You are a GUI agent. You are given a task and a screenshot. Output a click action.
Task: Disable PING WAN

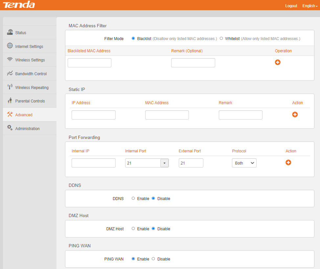click(x=153, y=259)
